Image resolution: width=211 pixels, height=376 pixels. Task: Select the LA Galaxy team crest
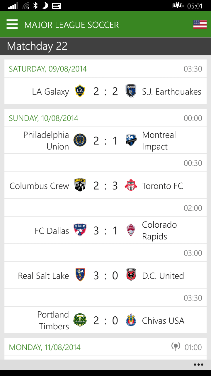tap(80, 91)
